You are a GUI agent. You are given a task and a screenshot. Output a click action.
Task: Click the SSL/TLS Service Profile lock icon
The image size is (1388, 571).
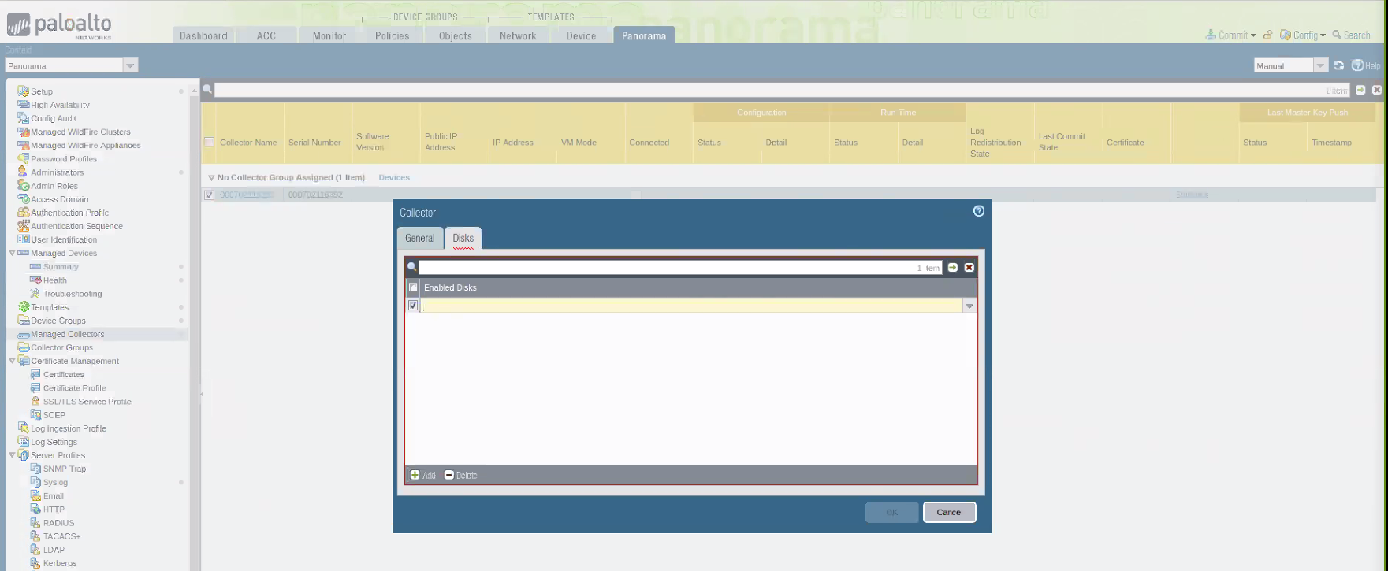pyautogui.click(x=35, y=401)
